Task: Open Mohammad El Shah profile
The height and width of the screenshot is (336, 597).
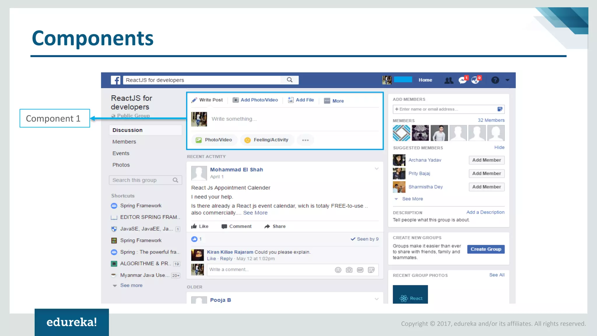Action: tap(236, 170)
